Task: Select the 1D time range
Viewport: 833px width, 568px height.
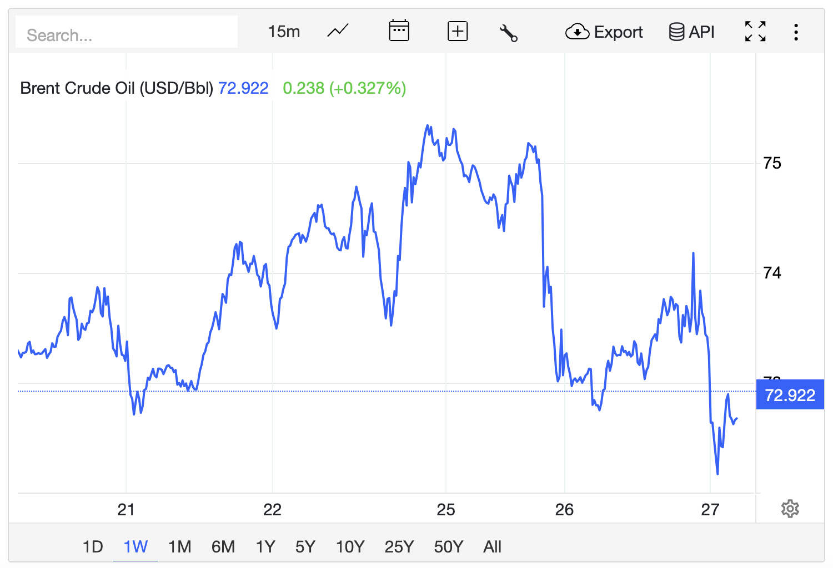Action: coord(93,547)
